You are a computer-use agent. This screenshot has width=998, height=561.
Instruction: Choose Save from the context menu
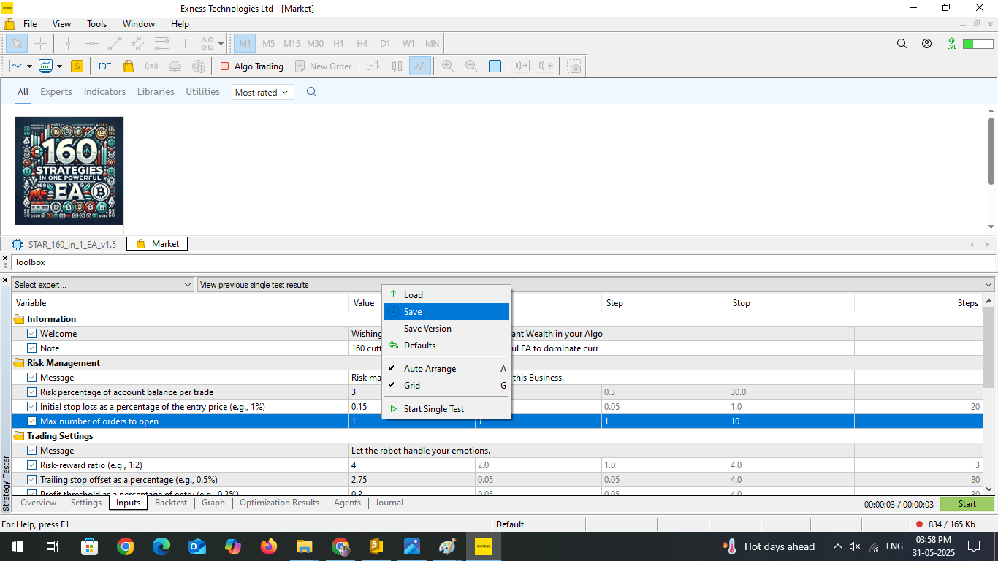[413, 312]
